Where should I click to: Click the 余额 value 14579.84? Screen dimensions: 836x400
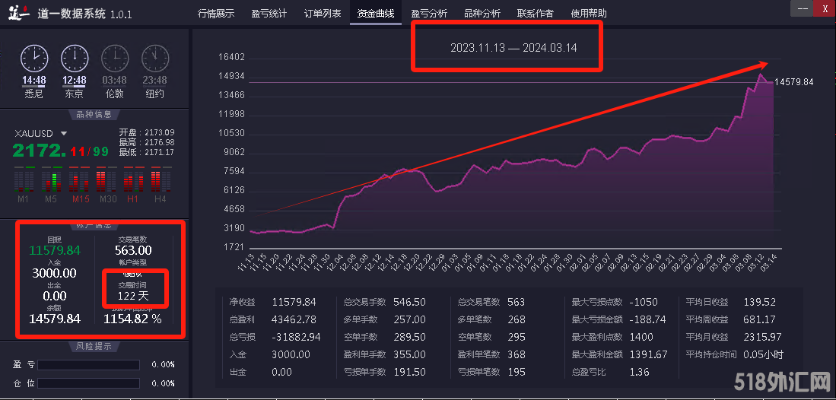point(55,319)
